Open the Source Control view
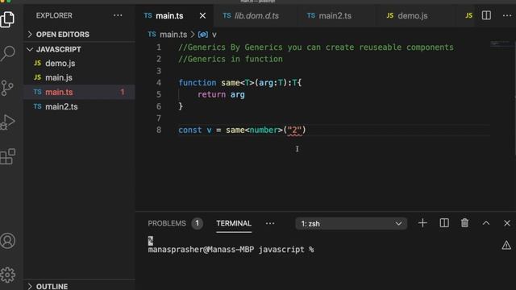516x290 pixels. 7,88
